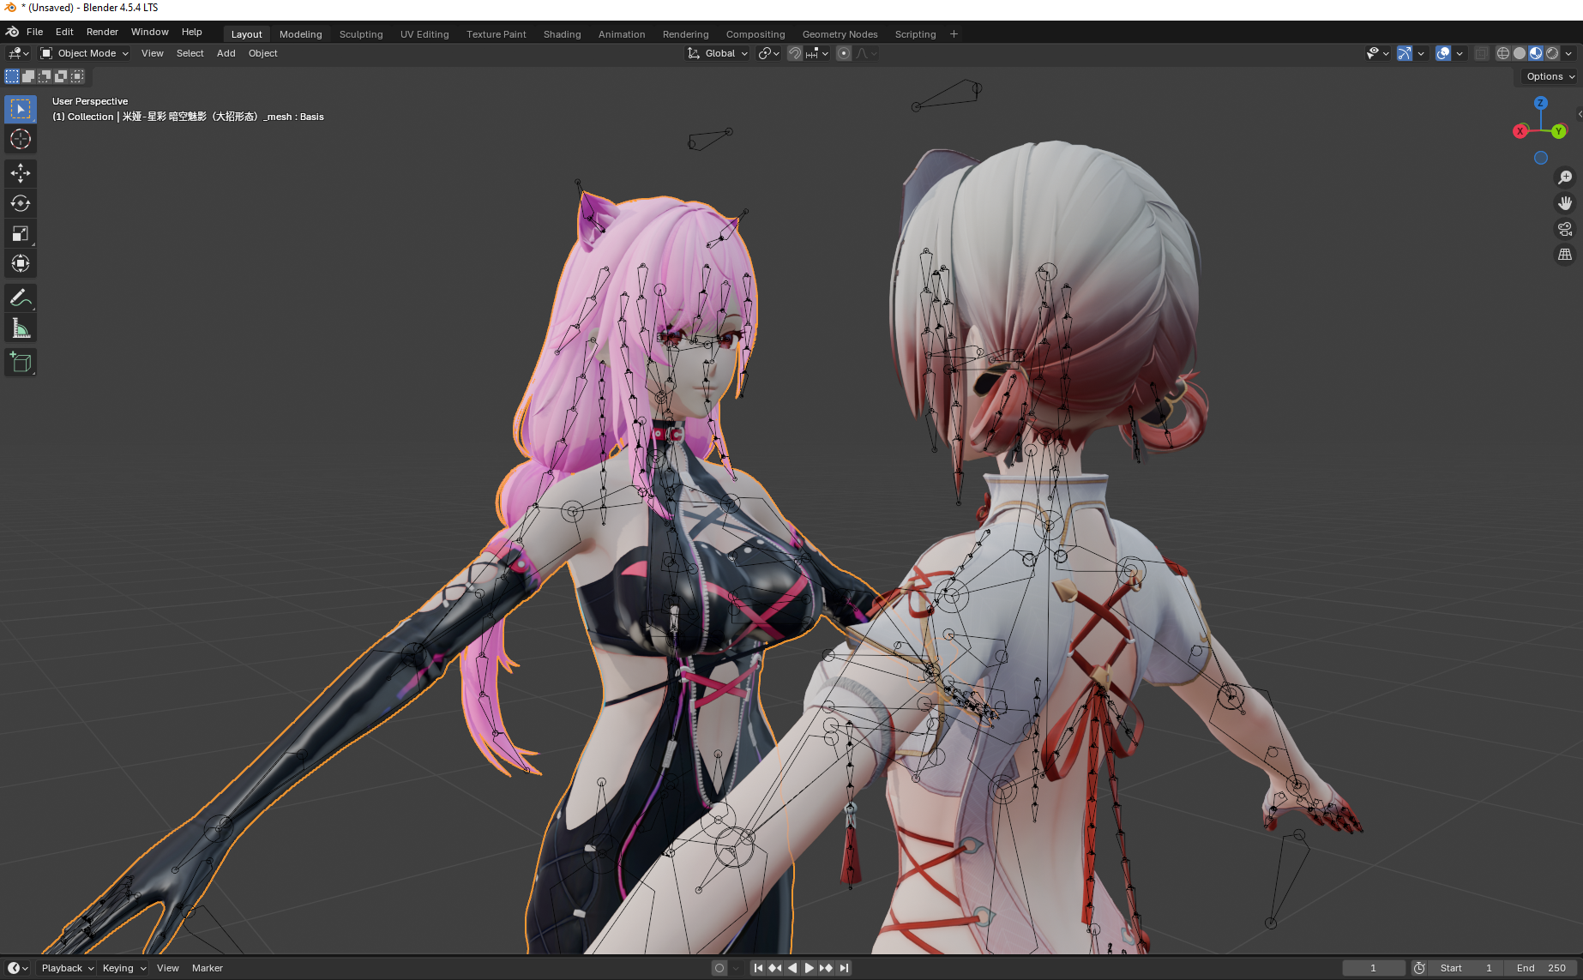Set selection mode to new selection
This screenshot has height=980, width=1583.
coord(12,76)
